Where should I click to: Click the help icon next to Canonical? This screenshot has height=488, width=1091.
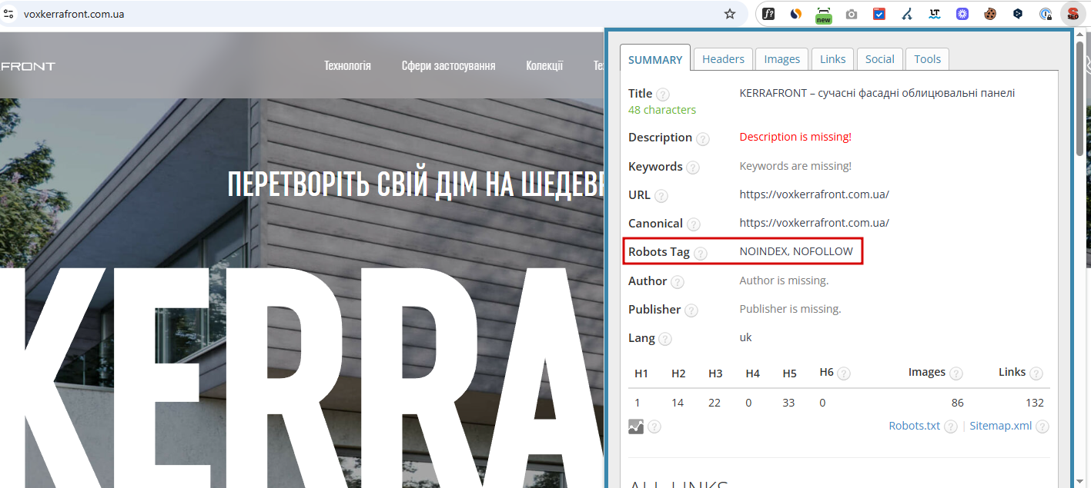click(x=694, y=224)
